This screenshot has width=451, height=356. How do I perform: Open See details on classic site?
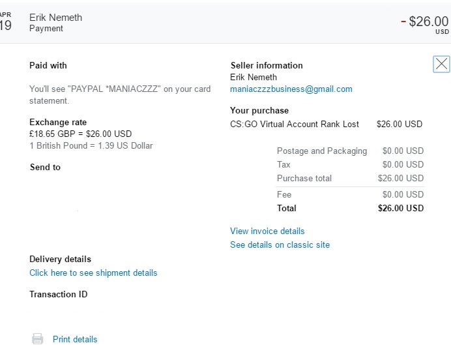[280, 245]
